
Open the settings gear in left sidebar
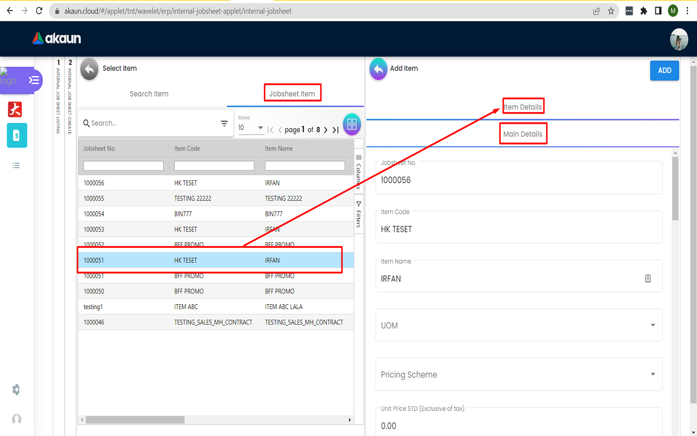16,389
